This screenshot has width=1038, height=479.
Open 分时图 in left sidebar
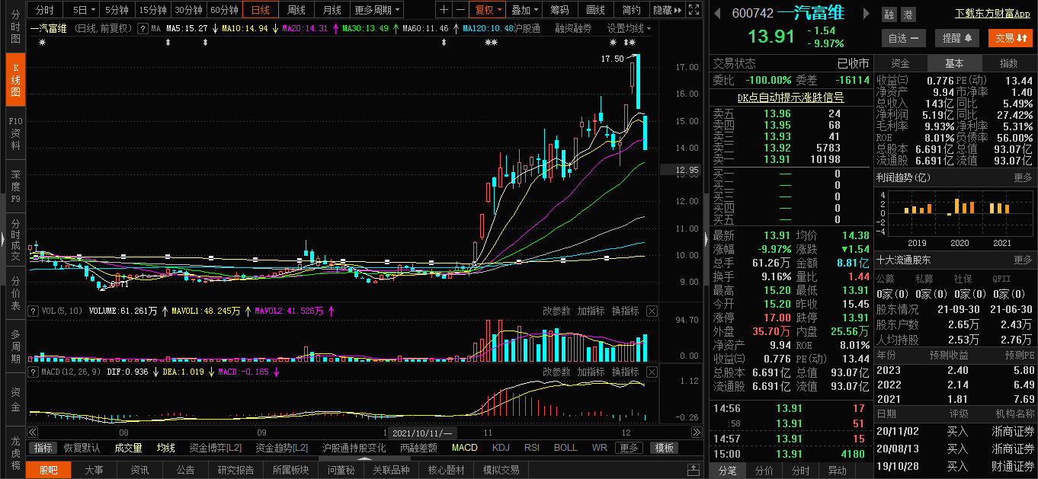tap(15, 27)
